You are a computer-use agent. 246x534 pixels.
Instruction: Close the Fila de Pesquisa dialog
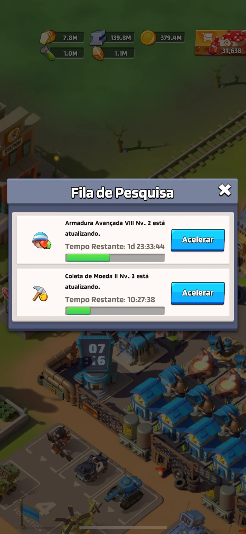[x=225, y=190]
